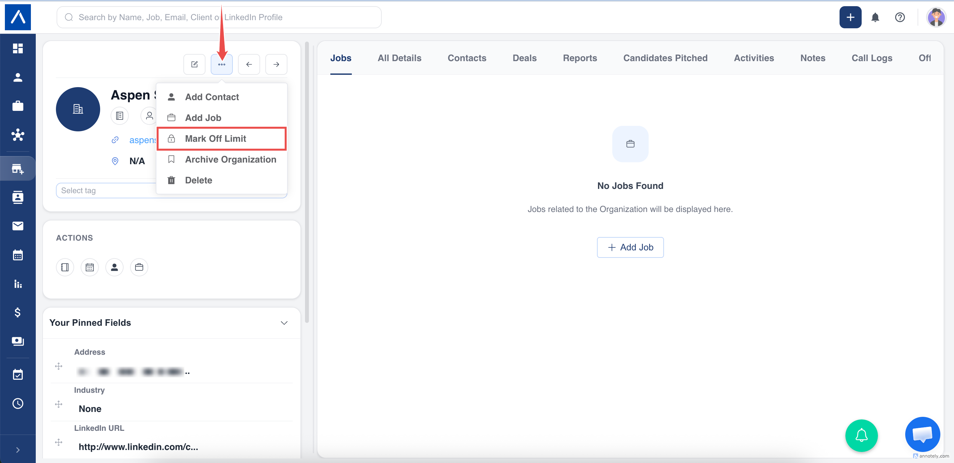The width and height of the screenshot is (954, 463).
Task: Focus the global search field
Action: point(219,17)
